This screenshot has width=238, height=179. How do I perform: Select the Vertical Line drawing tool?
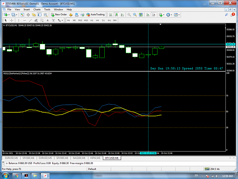click(19, 20)
